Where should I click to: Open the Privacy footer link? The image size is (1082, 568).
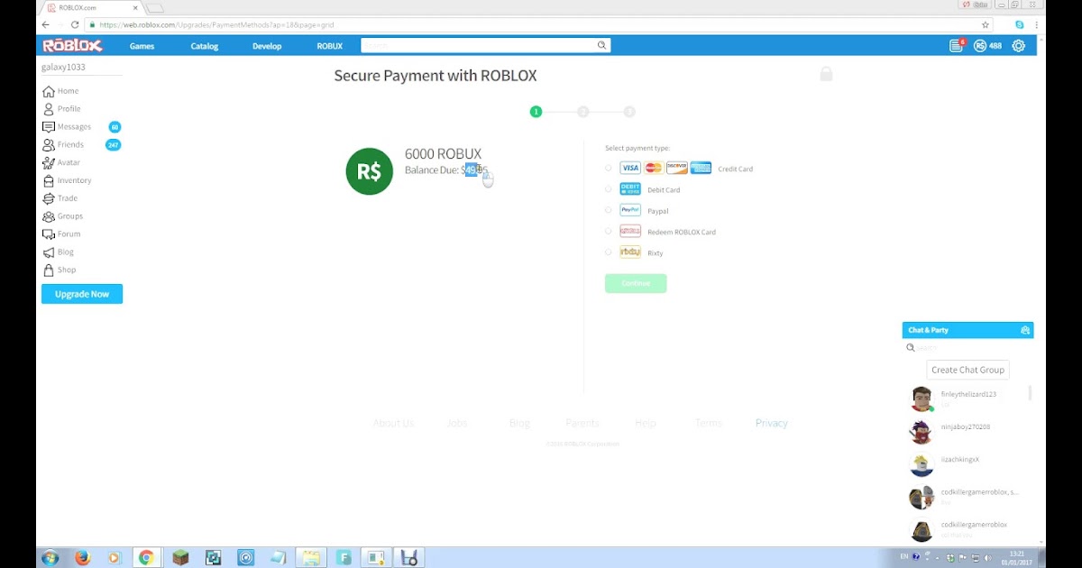tap(772, 423)
